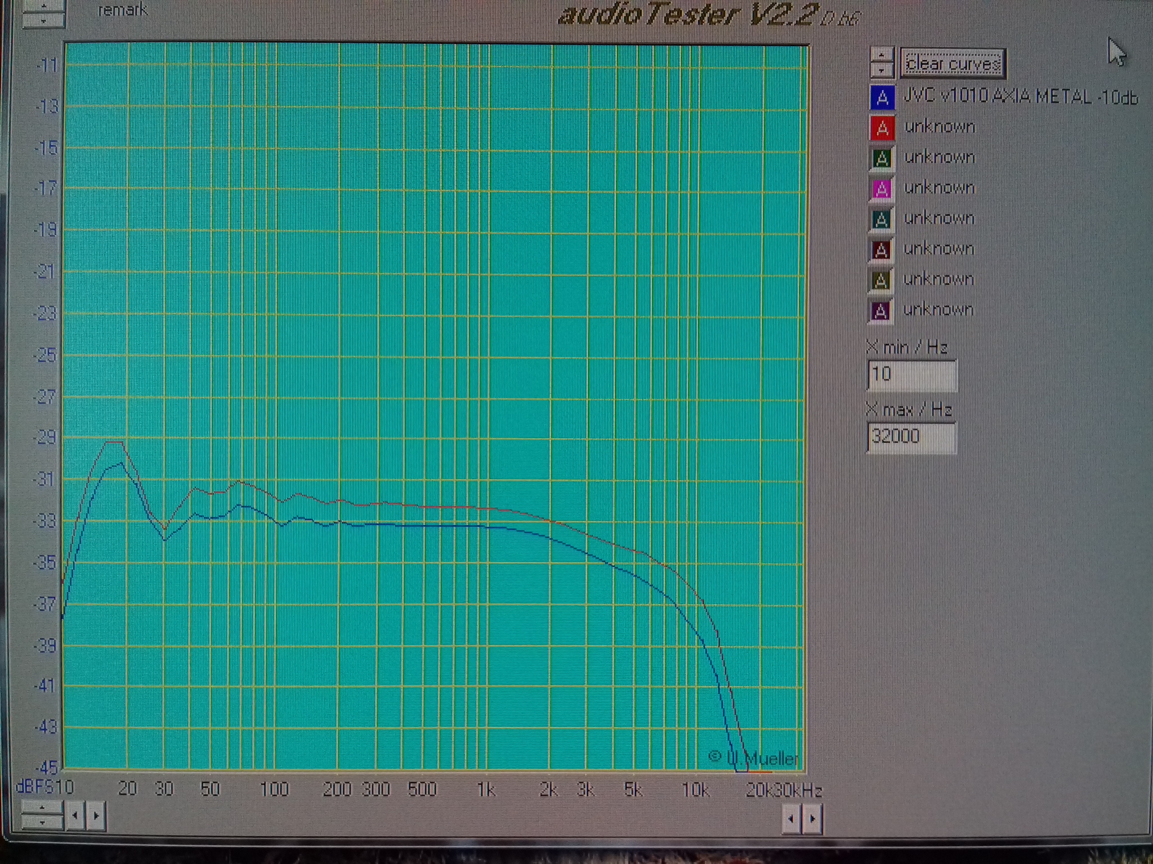Click the olive 'A' curve icon
Image resolution: width=1153 pixels, height=864 pixels.
coord(881,280)
